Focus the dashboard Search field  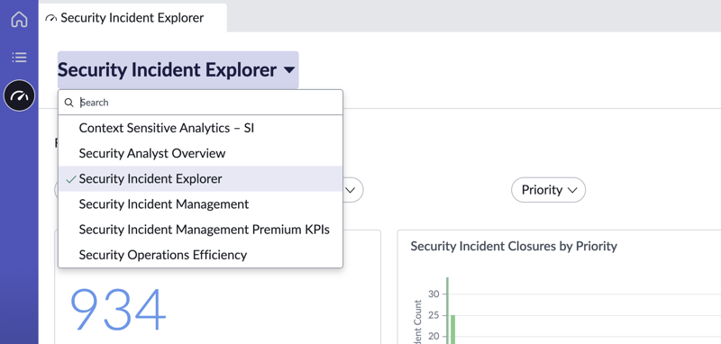coord(200,103)
